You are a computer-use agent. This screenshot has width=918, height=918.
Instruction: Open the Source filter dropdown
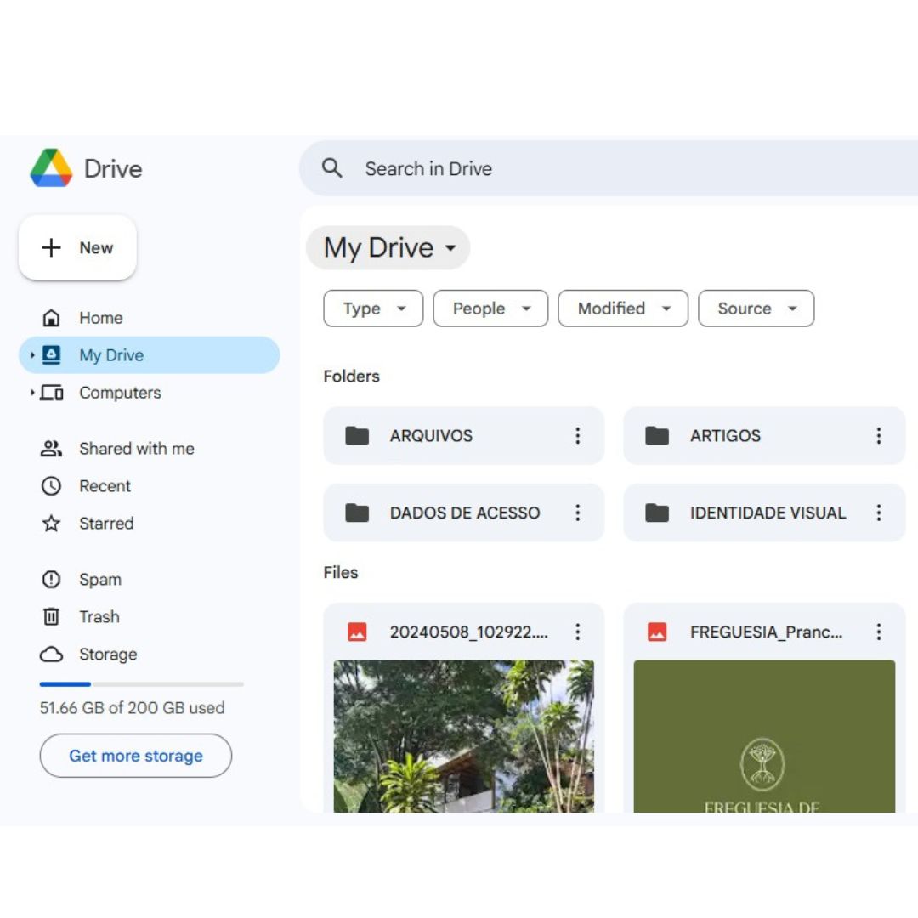(756, 309)
